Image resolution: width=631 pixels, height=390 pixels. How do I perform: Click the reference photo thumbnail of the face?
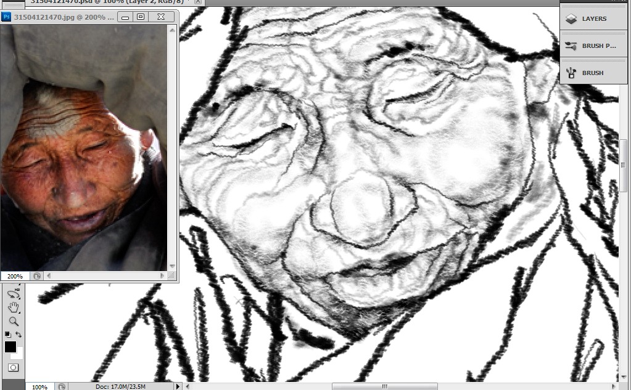point(83,147)
